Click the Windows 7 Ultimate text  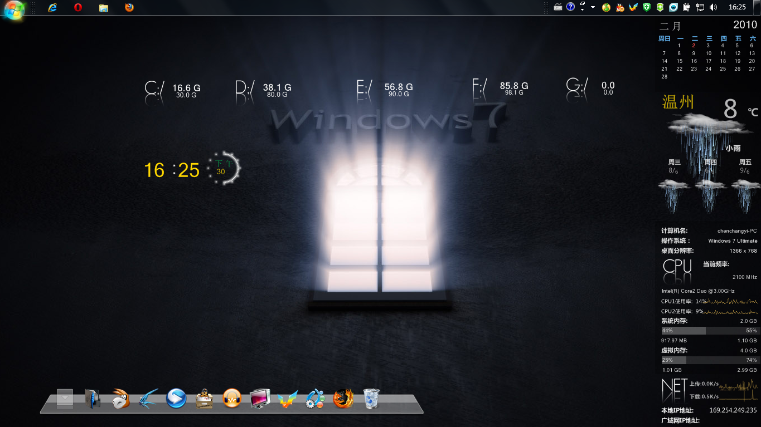pyautogui.click(x=733, y=241)
